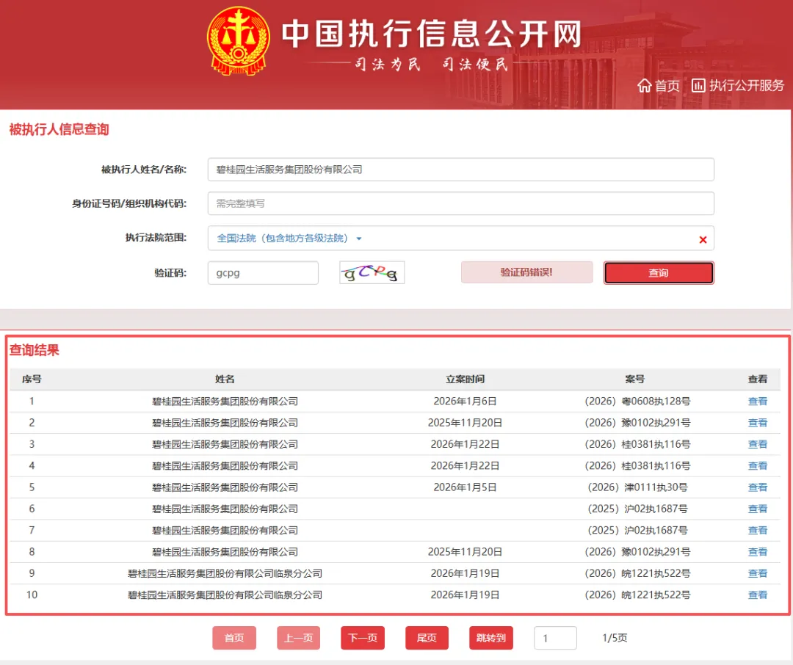
Task: Refresh the captcha image
Action: [x=372, y=272]
